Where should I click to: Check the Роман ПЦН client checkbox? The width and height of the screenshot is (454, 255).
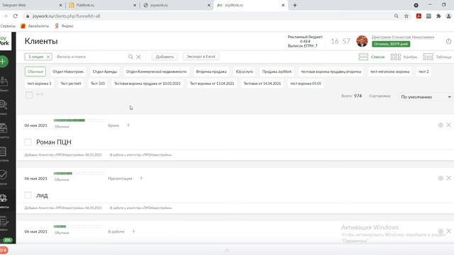pyautogui.click(x=28, y=142)
